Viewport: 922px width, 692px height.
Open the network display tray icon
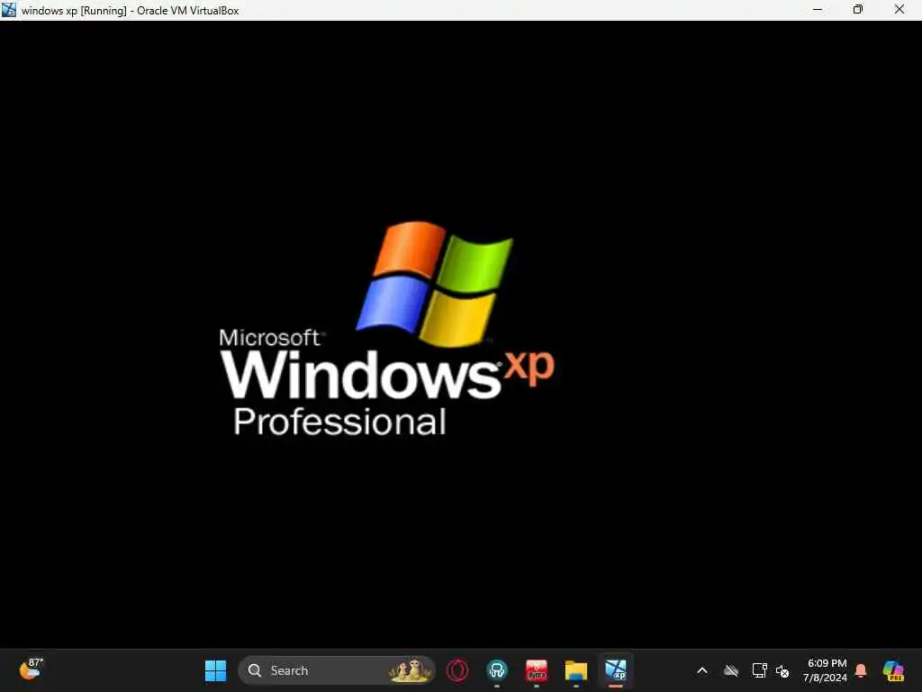[x=759, y=670]
